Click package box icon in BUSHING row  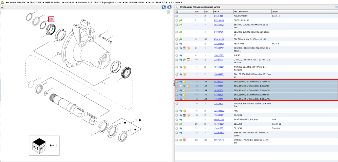(188, 48)
